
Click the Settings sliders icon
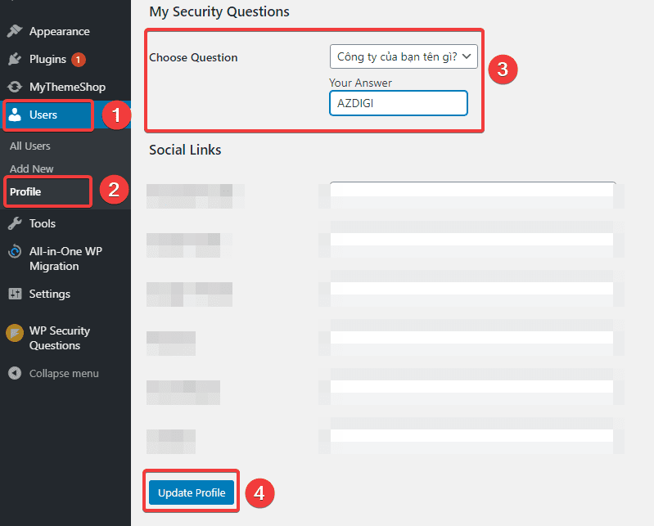point(15,294)
